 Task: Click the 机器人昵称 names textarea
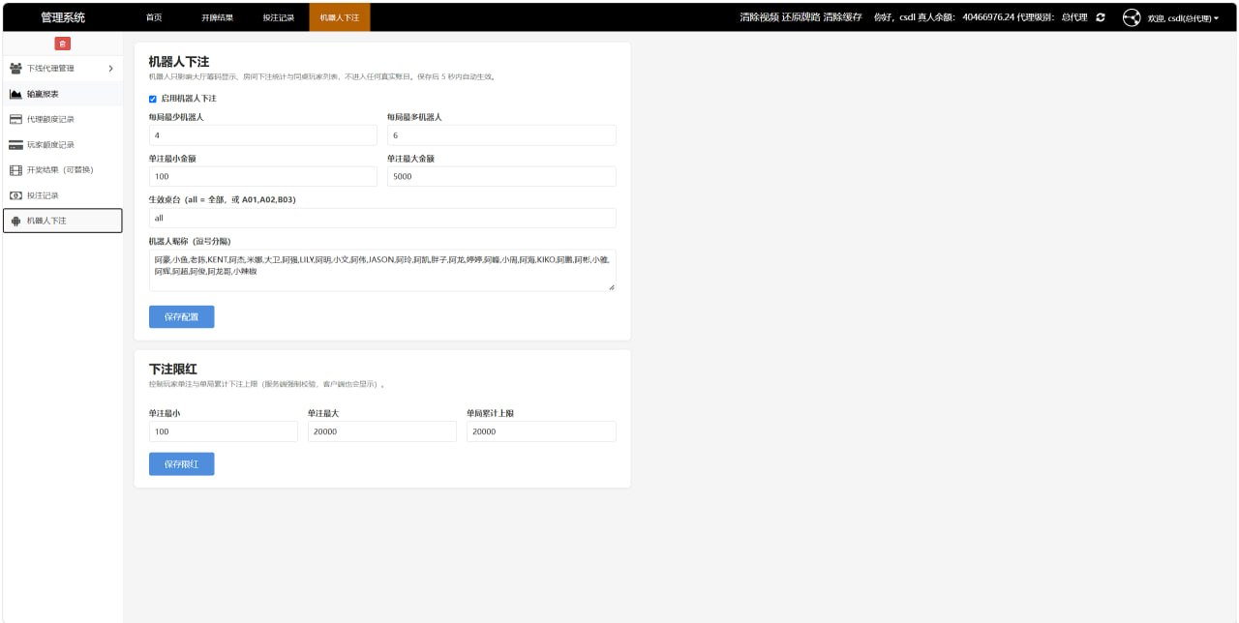(x=382, y=270)
